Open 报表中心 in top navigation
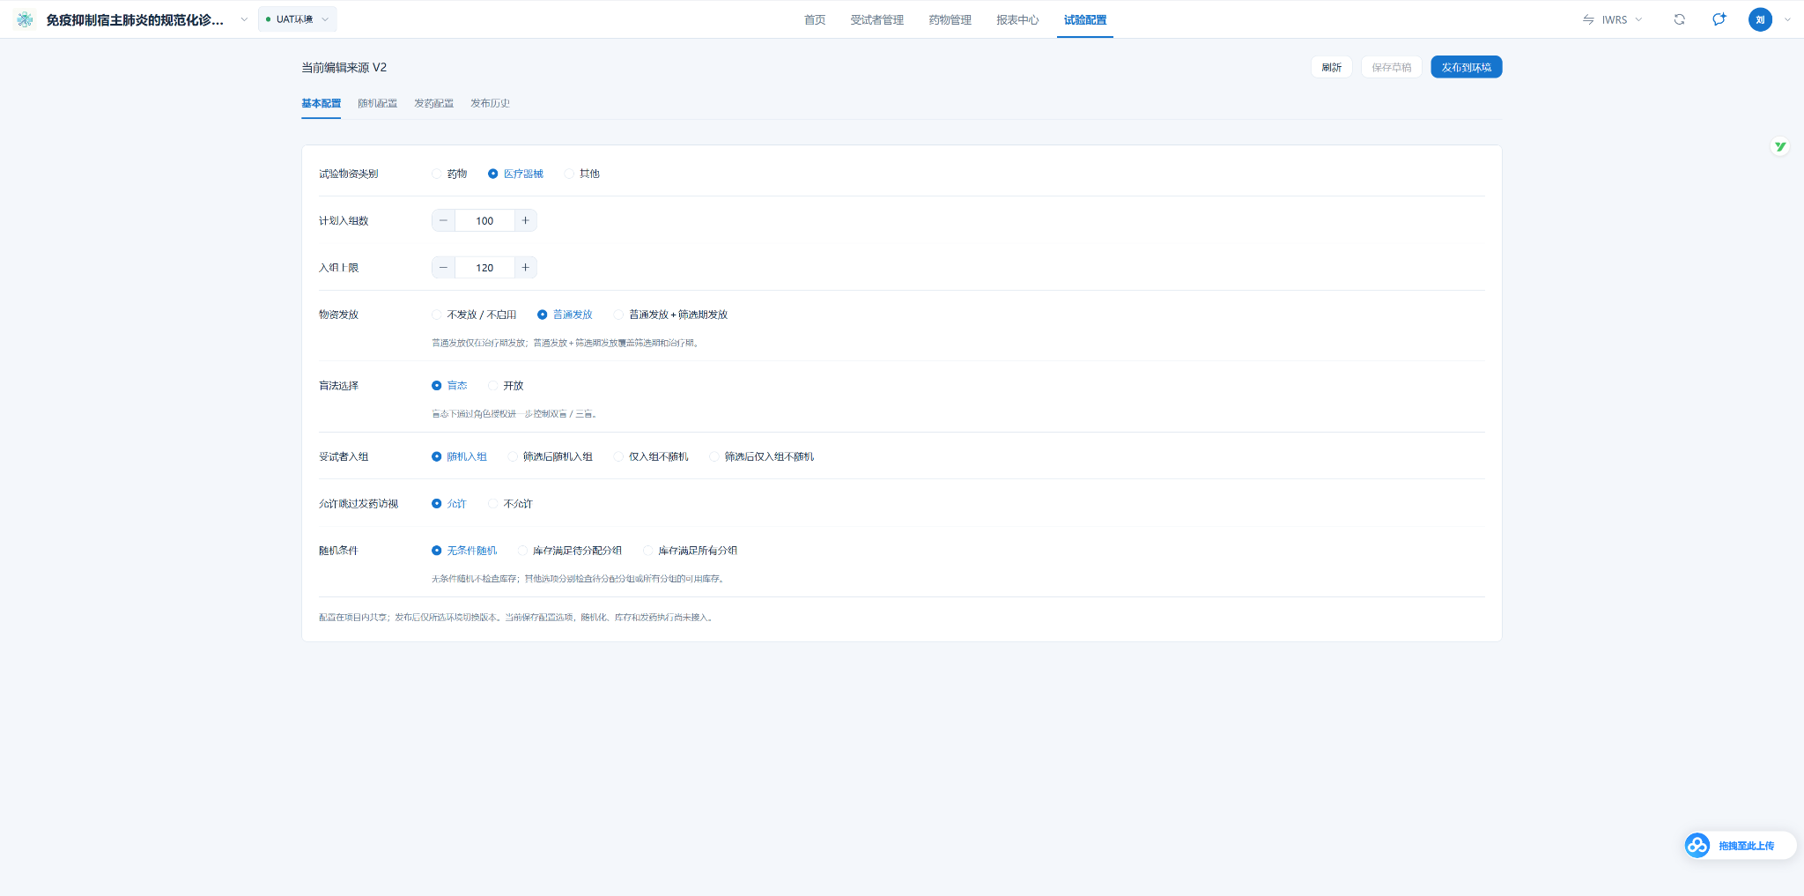The image size is (1804, 896). click(1017, 19)
